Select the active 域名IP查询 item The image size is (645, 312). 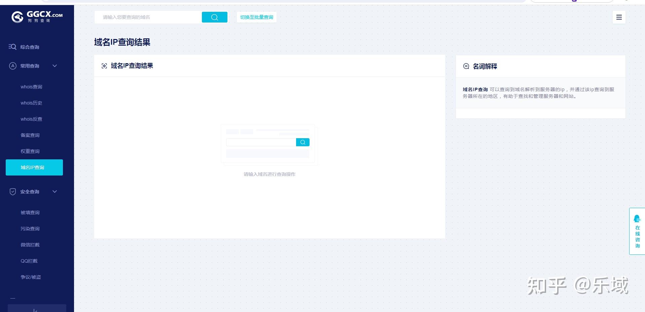[x=34, y=167]
